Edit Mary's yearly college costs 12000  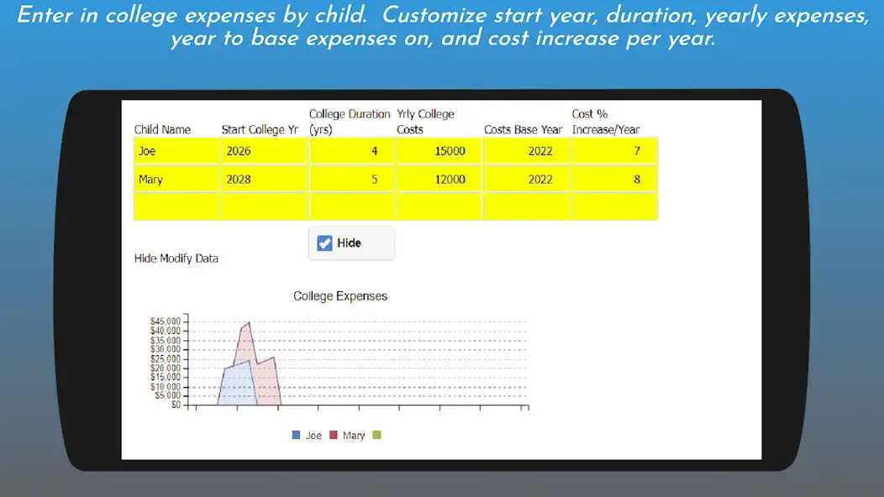point(439,179)
